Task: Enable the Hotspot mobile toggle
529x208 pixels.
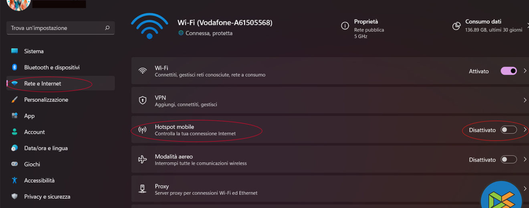Action: point(509,130)
